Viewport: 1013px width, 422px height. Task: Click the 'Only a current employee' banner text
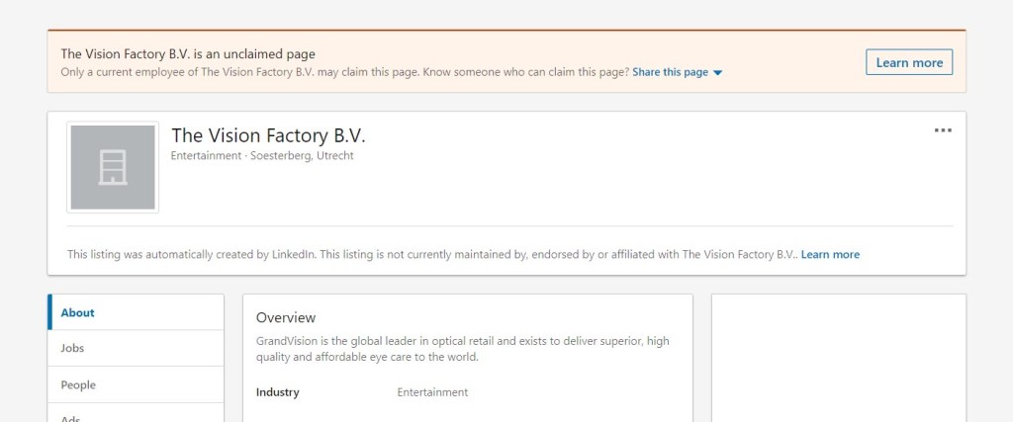point(344,72)
